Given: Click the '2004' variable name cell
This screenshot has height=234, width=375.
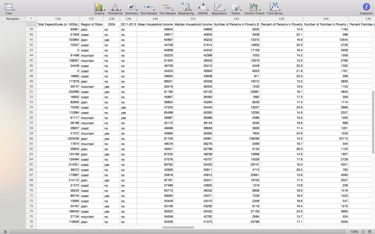Looking at the screenshot, I should coord(112,24).
